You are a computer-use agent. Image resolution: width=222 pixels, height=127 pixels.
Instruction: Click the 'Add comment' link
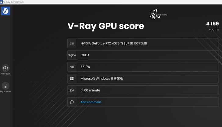pyautogui.click(x=91, y=102)
